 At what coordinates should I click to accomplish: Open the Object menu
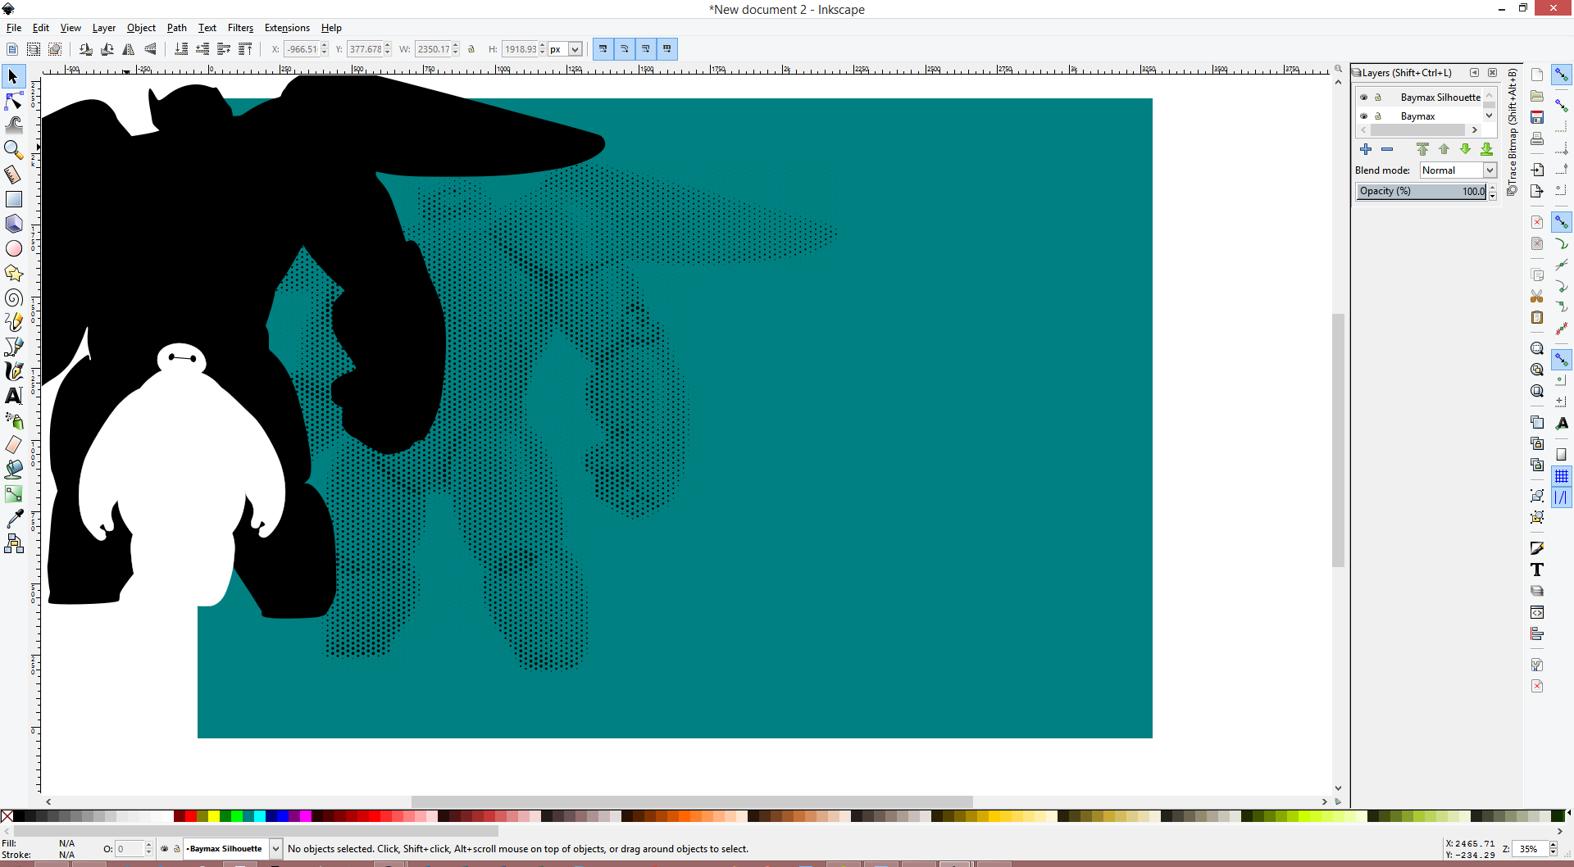click(x=141, y=28)
